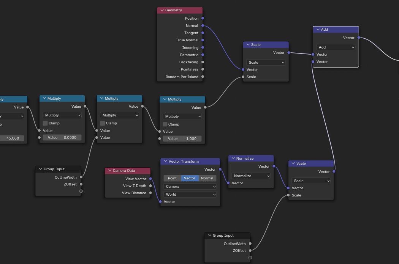Toggle Clamp on Multiply node linked to OutlineWidth
Screen dimensions: 399x264
coord(103,123)
